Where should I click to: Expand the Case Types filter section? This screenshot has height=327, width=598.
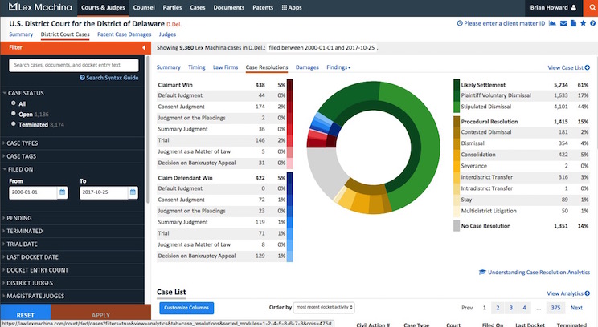24,143
